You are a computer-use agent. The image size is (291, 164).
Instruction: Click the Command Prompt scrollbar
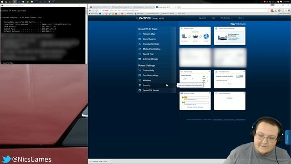86,36
